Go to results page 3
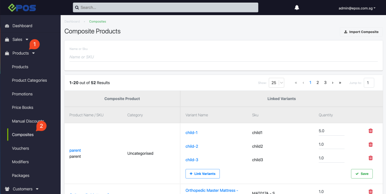386x194 pixels. click(x=325, y=82)
